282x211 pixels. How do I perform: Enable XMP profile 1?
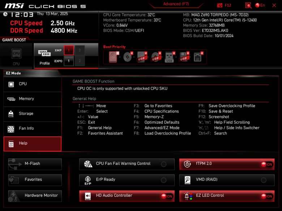tap(69, 50)
